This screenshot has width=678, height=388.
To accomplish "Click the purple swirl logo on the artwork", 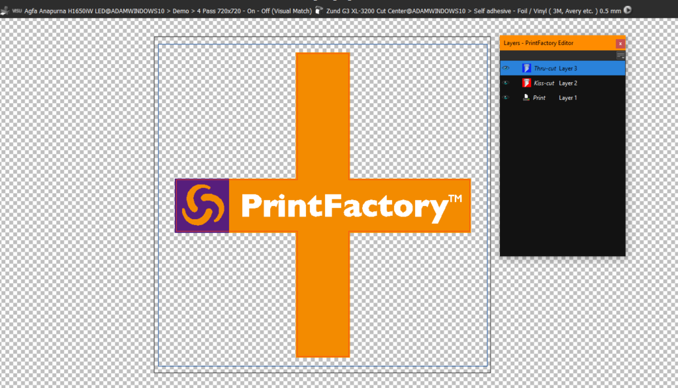I will pos(203,205).
